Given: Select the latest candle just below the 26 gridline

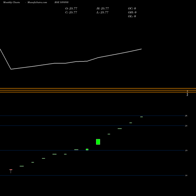Looking at the screenshot, I should pos(142,117).
